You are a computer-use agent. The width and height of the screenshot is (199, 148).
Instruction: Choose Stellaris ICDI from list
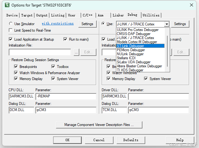coord(141,58)
